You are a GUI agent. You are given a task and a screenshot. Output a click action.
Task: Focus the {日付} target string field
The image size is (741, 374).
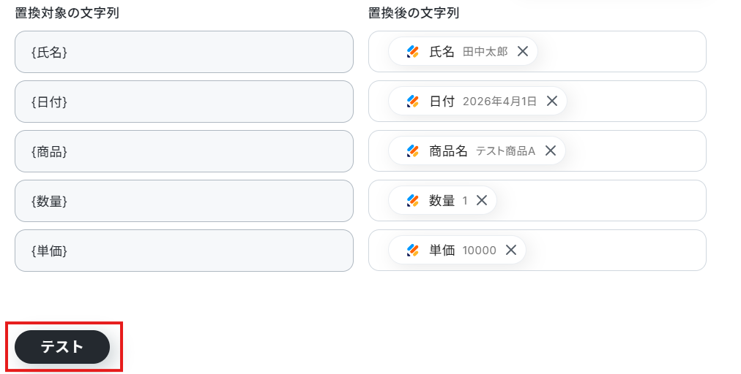coord(184,102)
